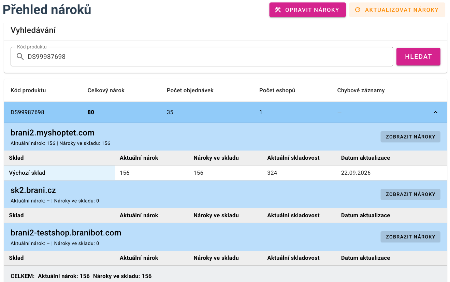Click the search magnifier icon
The image size is (450, 282).
point(20,57)
